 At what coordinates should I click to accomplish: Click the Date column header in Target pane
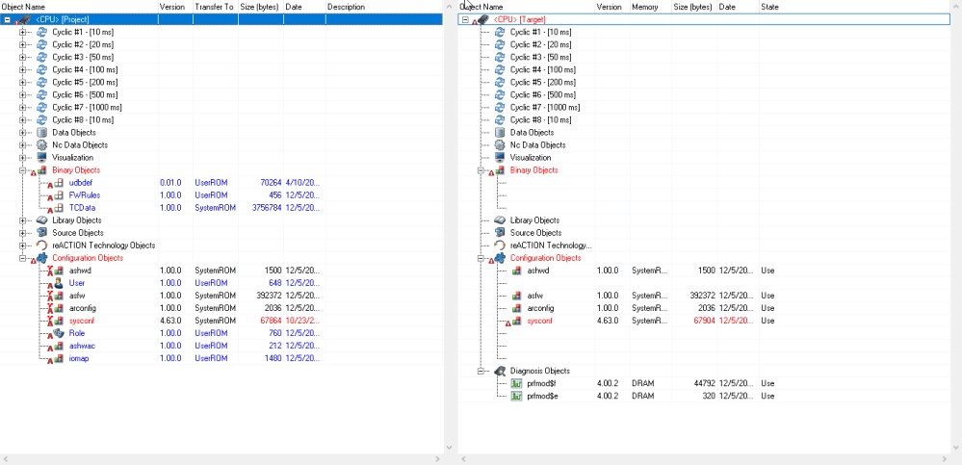tap(738, 7)
